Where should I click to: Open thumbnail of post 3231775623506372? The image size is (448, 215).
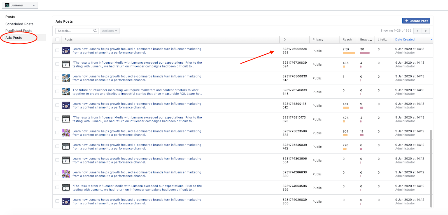point(66,133)
